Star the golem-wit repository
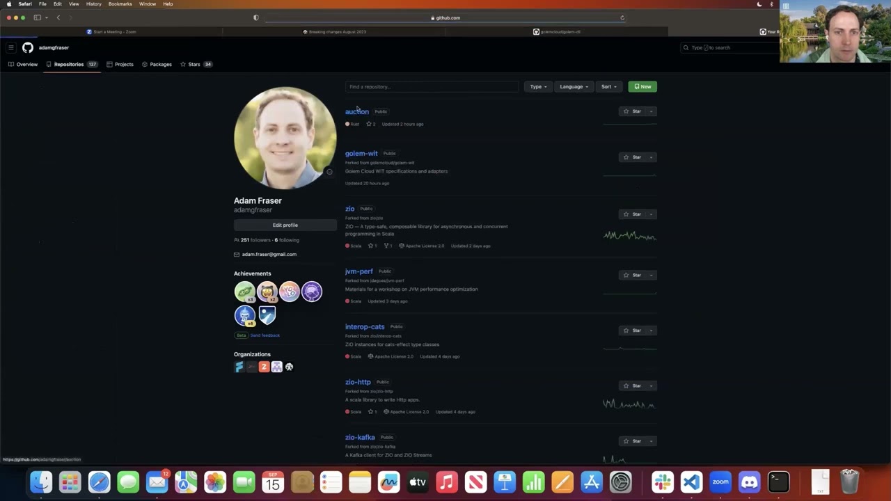Image resolution: width=891 pixels, height=501 pixels. tap(632, 157)
